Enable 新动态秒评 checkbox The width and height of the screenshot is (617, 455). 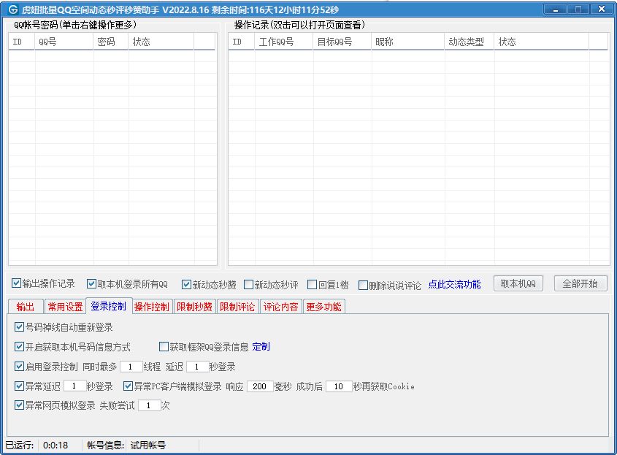tap(248, 284)
